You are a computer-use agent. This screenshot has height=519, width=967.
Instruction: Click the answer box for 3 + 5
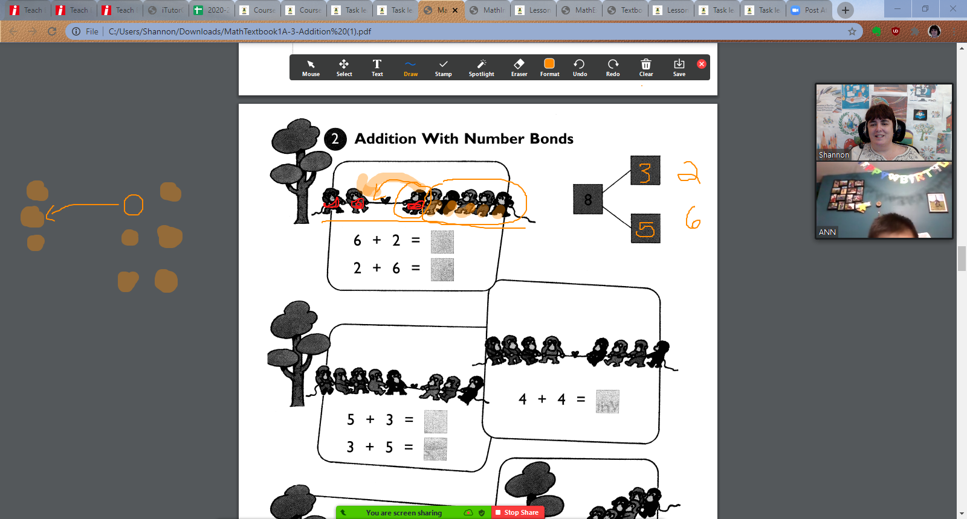tap(436, 449)
